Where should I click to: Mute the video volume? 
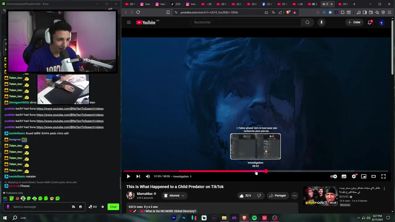point(148,176)
